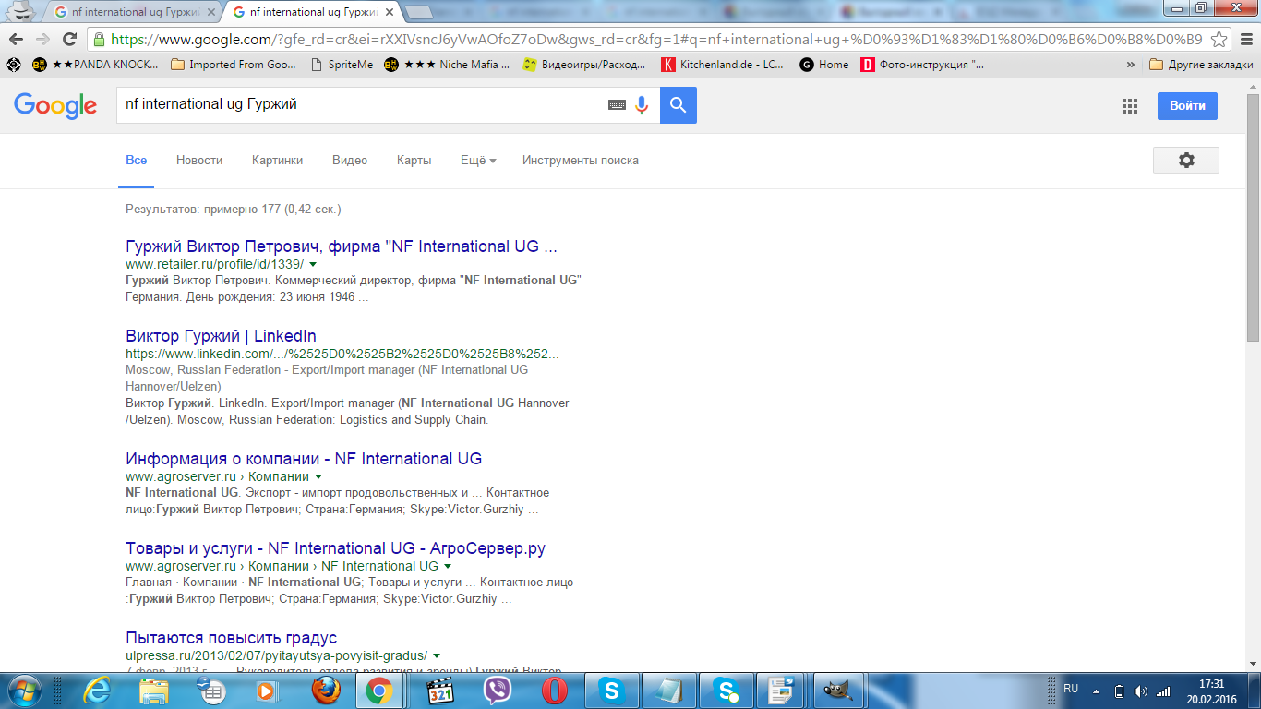1261x709 pixels.
Task: Bookmark this page with the star
Action: click(x=1219, y=39)
